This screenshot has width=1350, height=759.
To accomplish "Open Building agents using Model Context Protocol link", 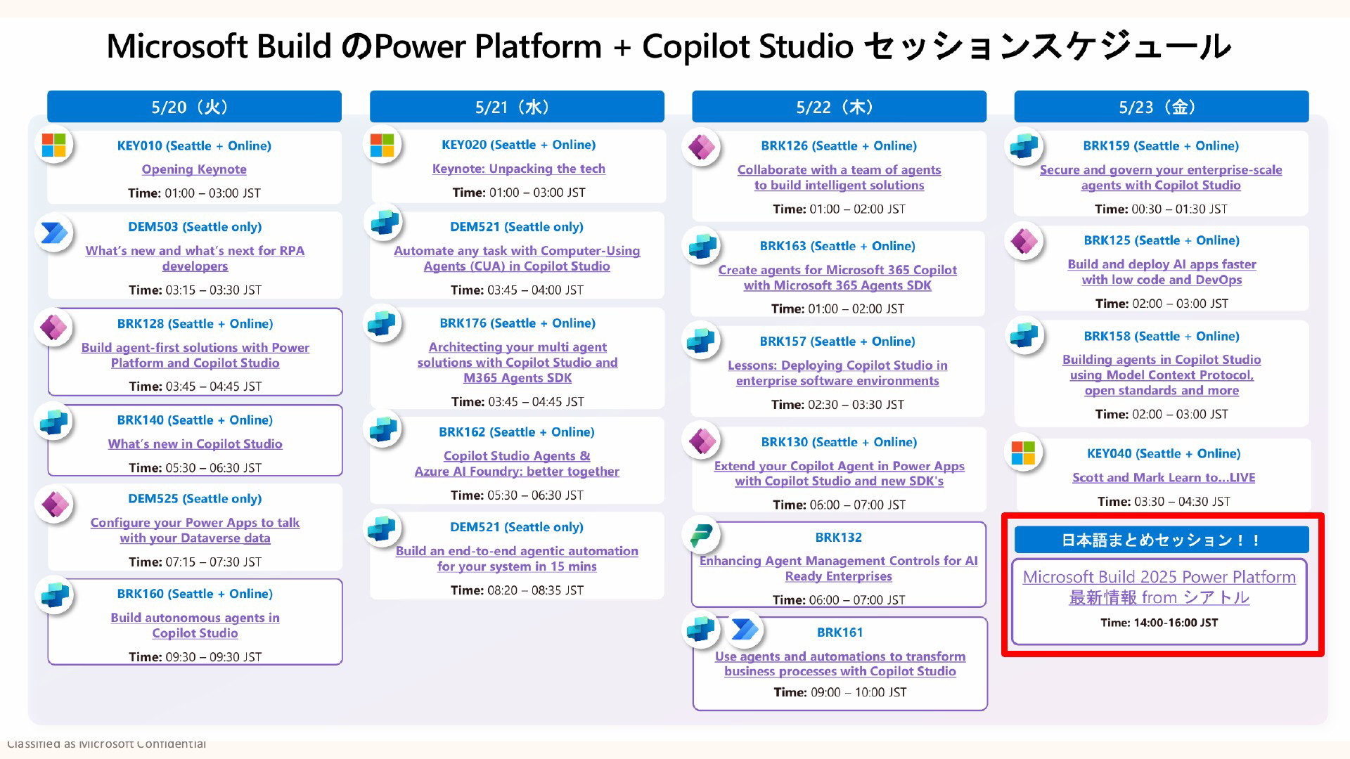I will click(x=1162, y=375).
